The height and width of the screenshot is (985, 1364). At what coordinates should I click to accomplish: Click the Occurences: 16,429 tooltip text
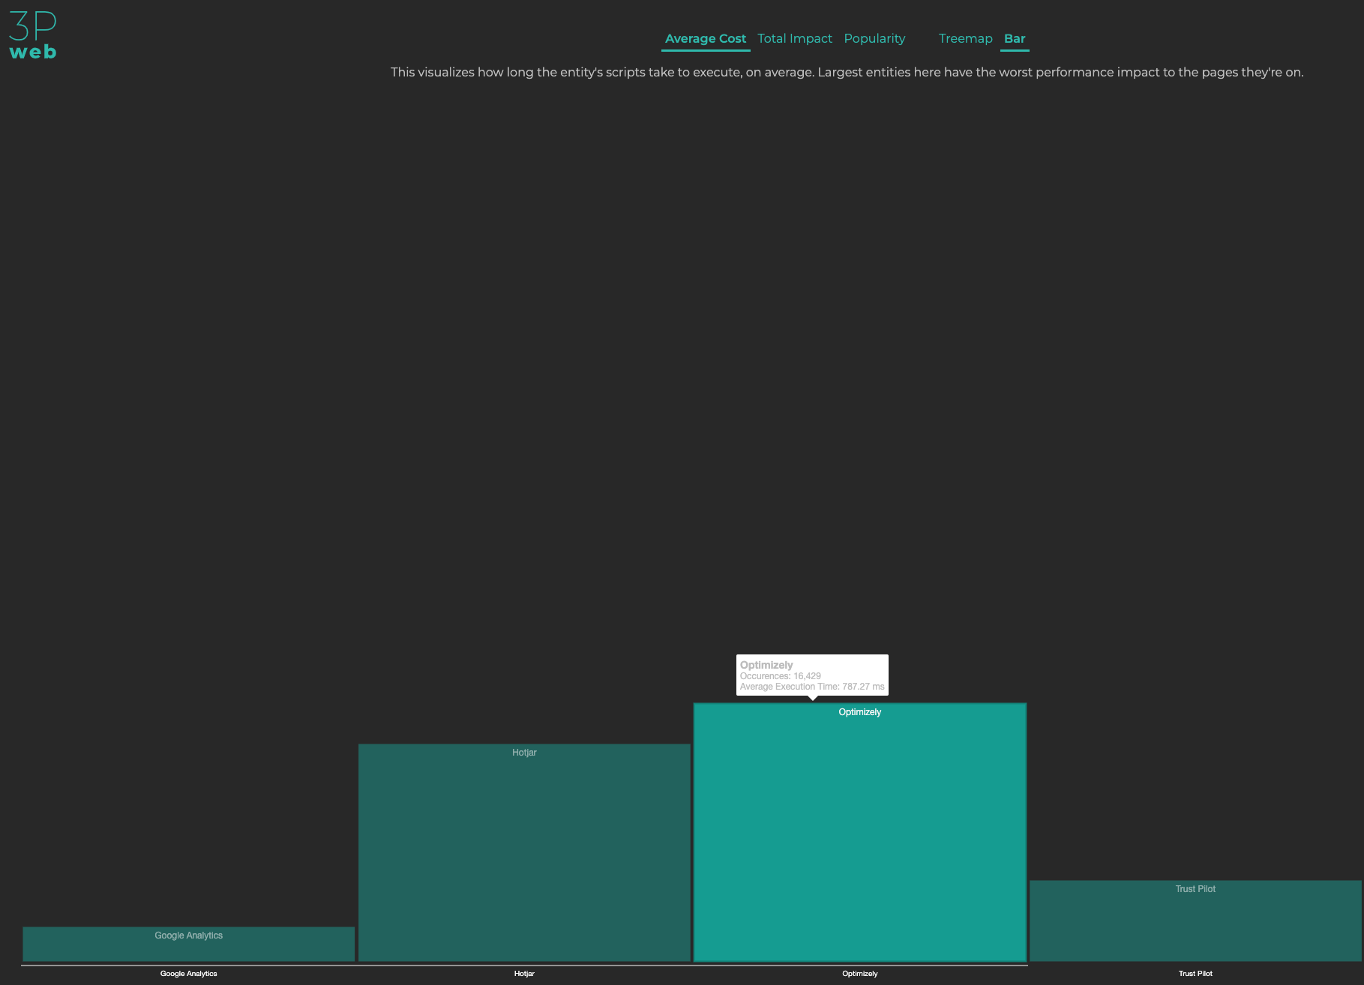pos(781,676)
